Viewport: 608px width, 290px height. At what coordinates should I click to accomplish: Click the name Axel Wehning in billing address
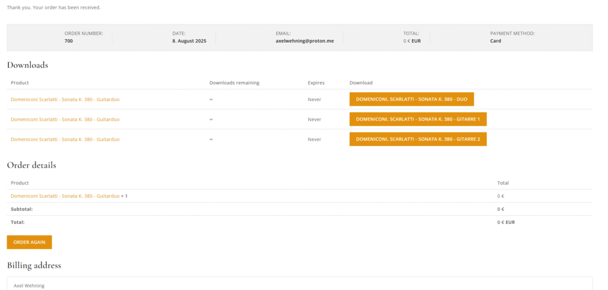point(29,286)
